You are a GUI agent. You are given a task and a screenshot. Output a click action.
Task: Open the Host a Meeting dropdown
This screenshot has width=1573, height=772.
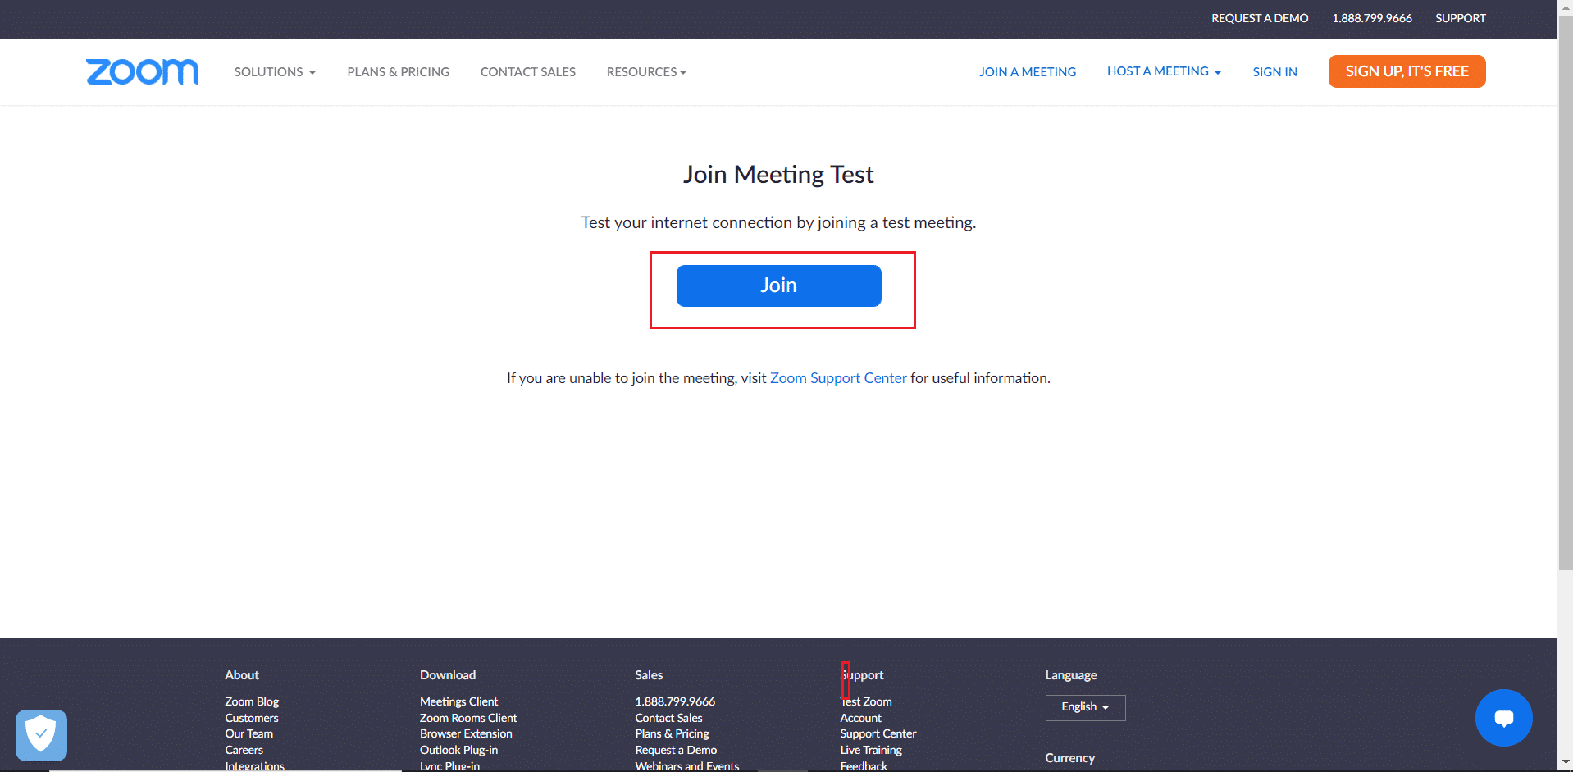[x=1163, y=72]
